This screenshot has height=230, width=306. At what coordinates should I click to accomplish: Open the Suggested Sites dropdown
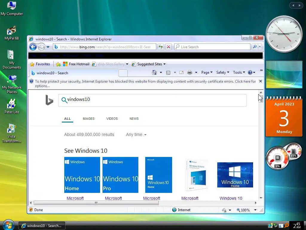click(149, 64)
